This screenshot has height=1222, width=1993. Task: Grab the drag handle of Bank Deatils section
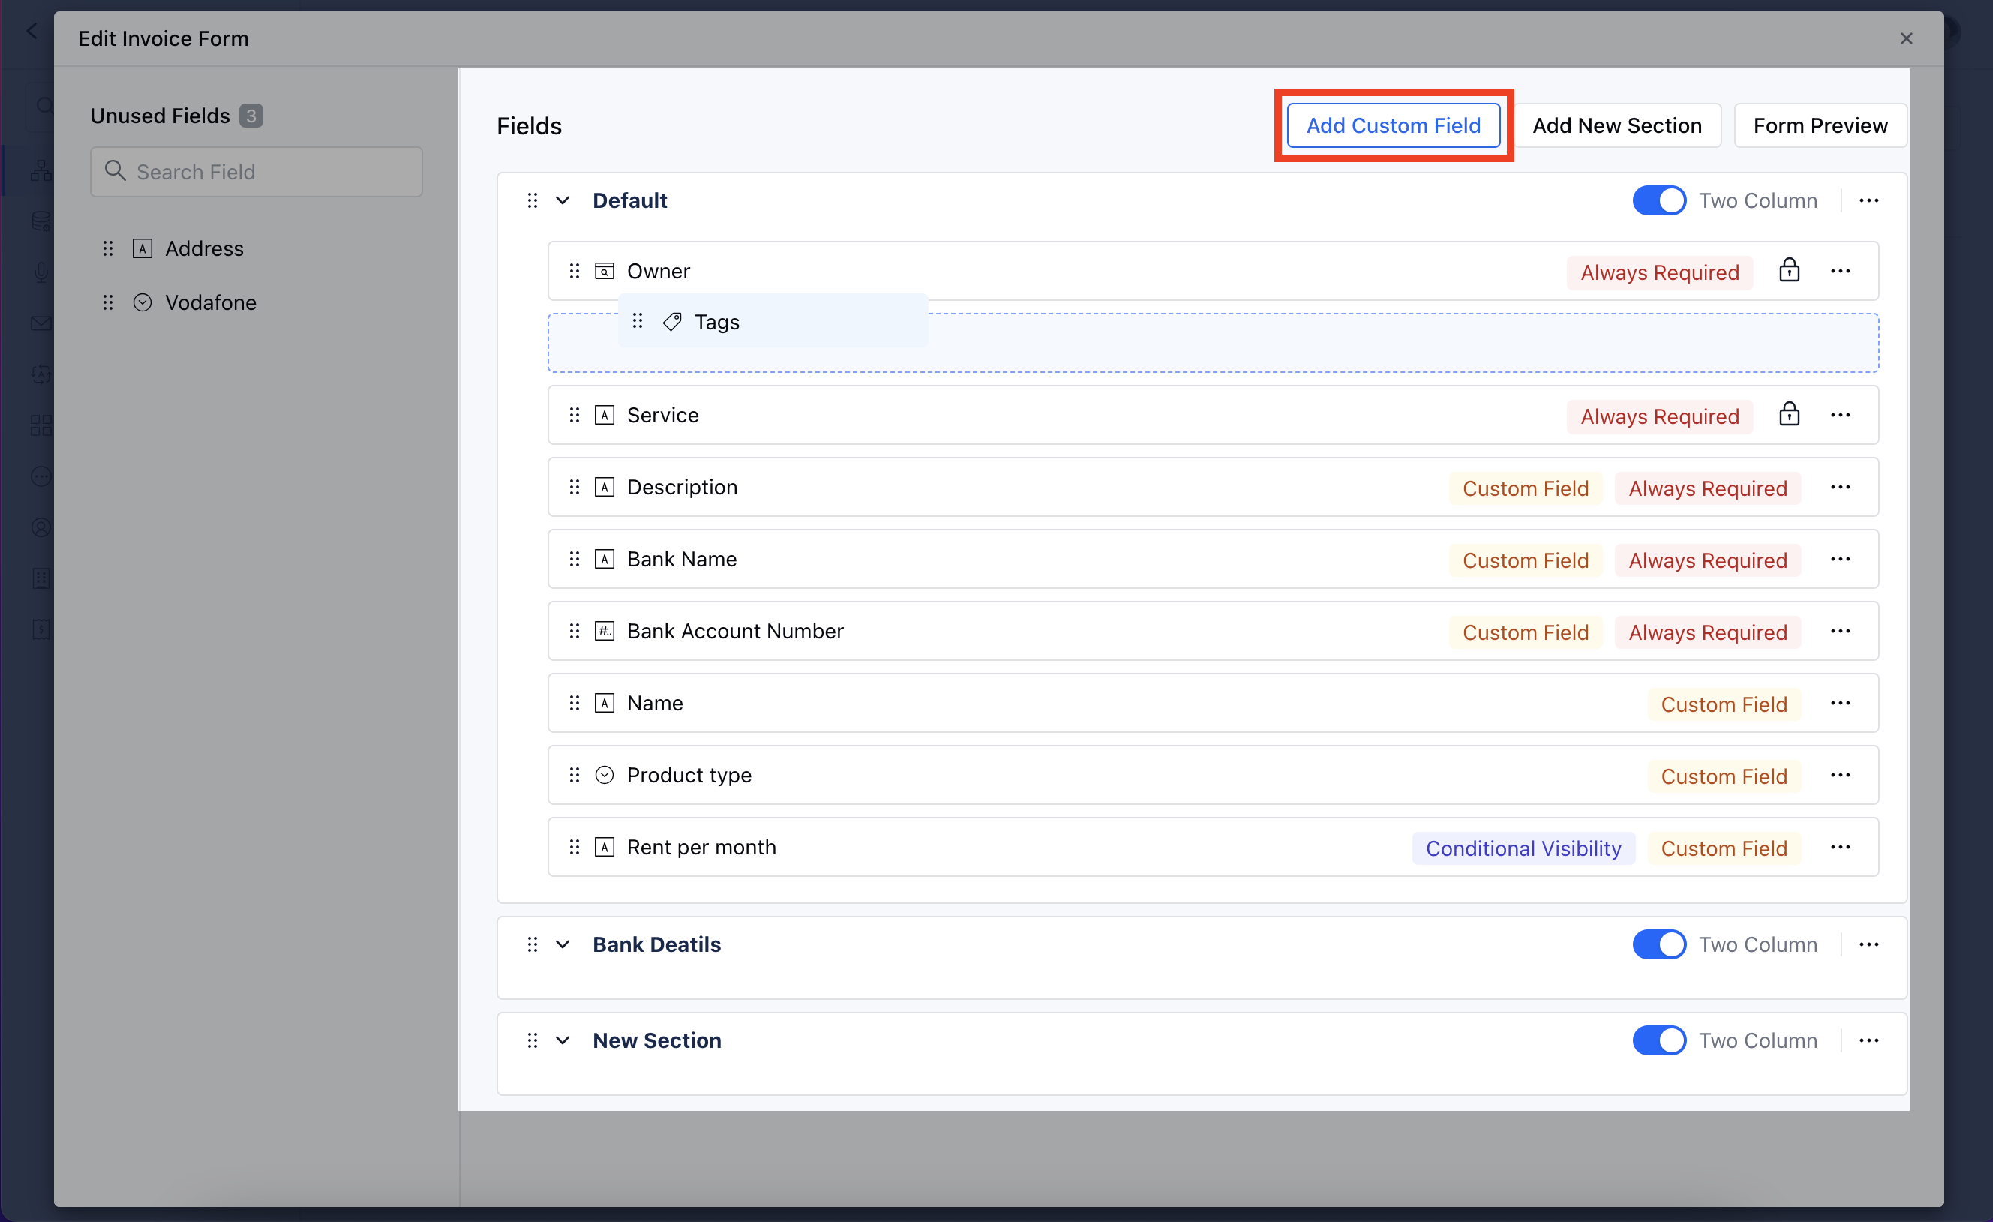[533, 944]
